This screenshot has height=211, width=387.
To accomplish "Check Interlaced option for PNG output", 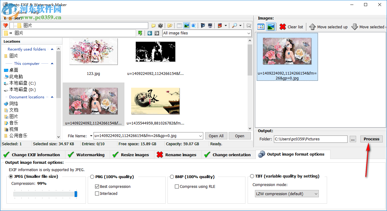I will (97, 193).
